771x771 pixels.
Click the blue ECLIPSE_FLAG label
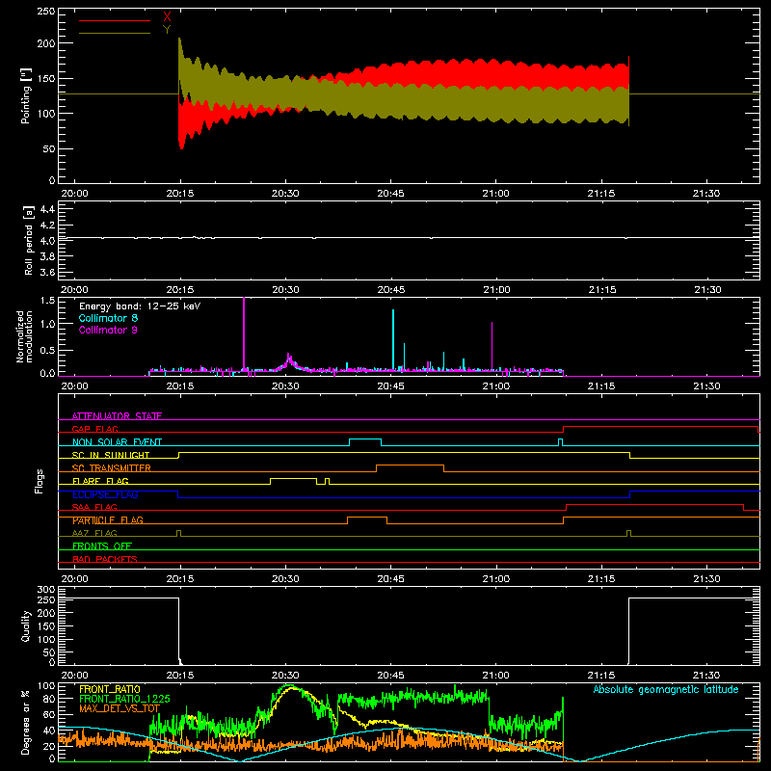coord(105,494)
